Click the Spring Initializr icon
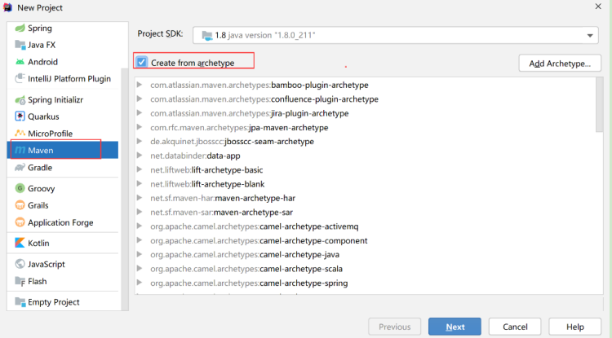 [x=20, y=100]
